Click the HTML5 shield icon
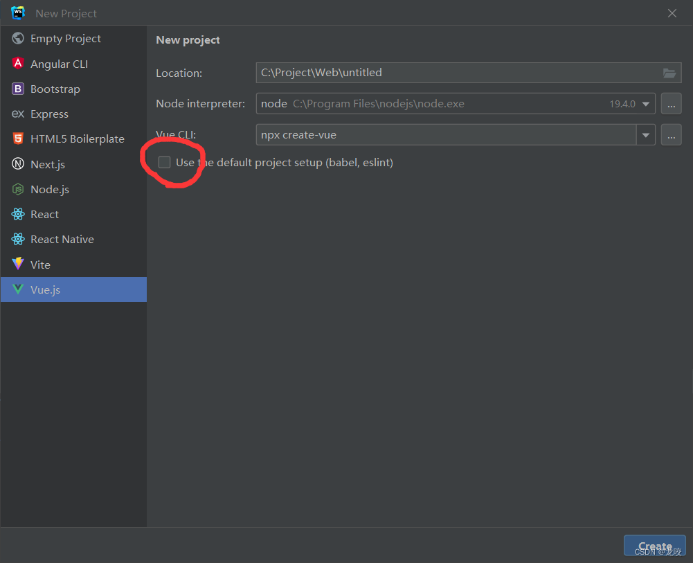693x563 pixels. tap(18, 138)
